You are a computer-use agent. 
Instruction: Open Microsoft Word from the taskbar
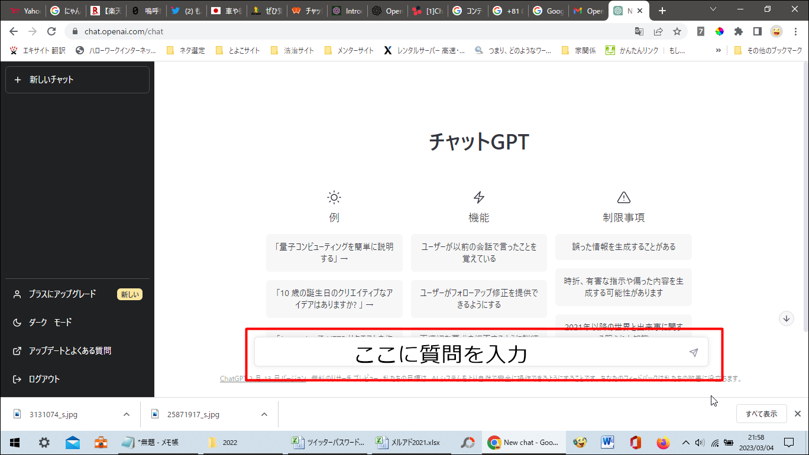608,442
